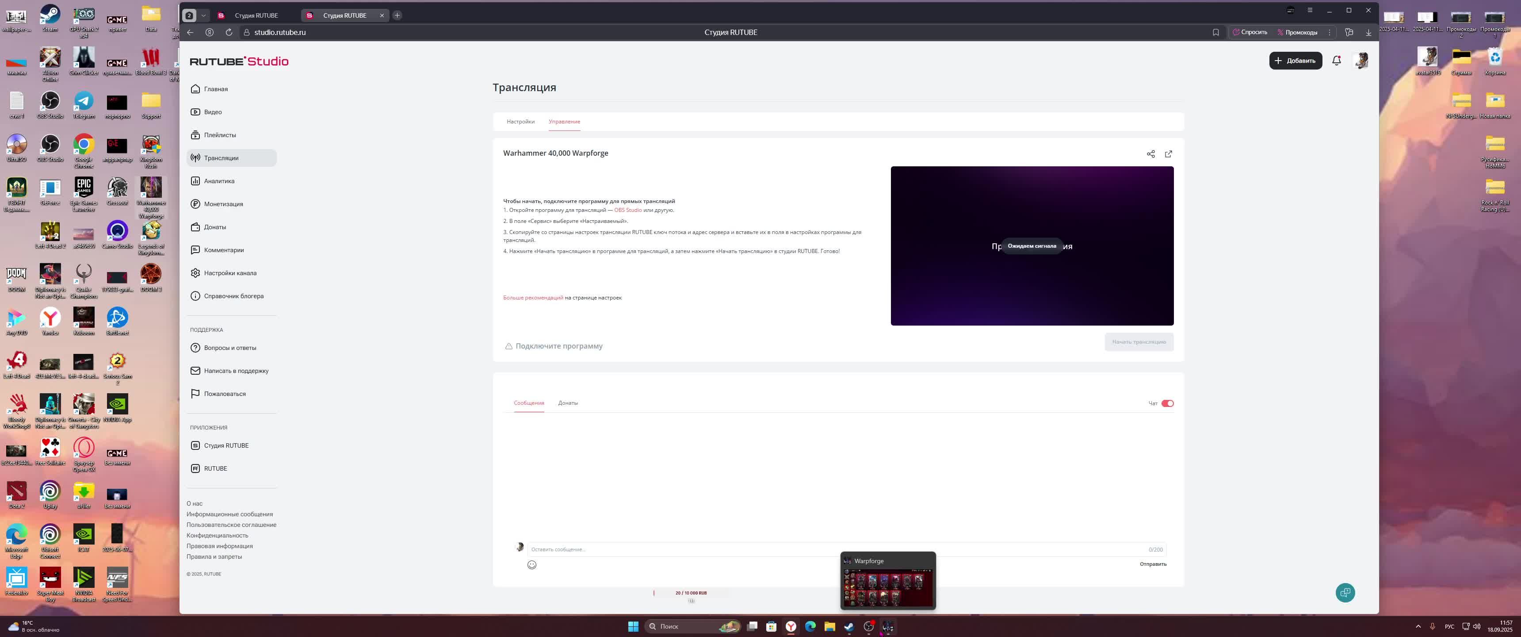Toggle the Чат switch off
The height and width of the screenshot is (637, 1521).
point(1167,403)
